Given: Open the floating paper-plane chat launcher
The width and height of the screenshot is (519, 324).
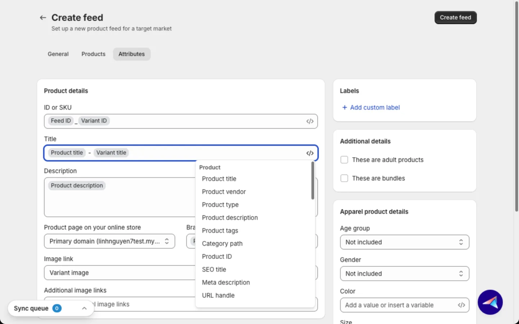Looking at the screenshot, I should pyautogui.click(x=490, y=302).
